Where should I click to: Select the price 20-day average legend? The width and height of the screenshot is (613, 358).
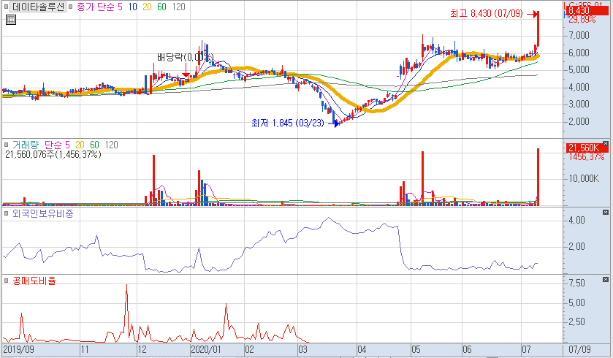tap(147, 7)
